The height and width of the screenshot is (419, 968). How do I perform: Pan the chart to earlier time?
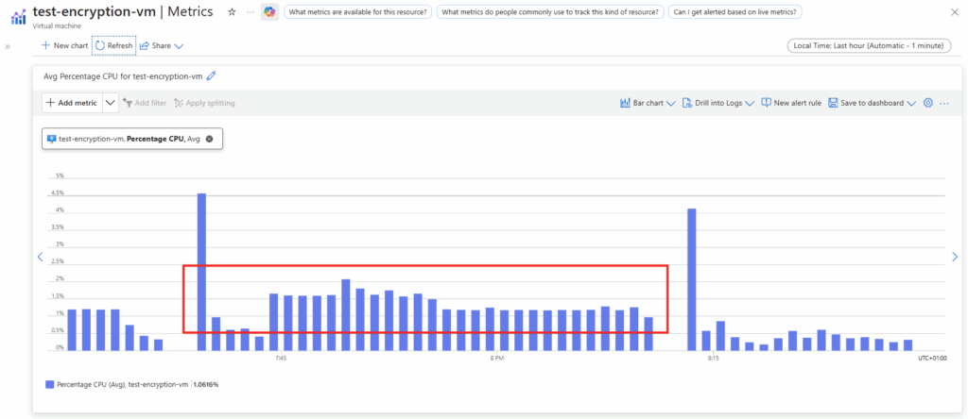(39, 257)
